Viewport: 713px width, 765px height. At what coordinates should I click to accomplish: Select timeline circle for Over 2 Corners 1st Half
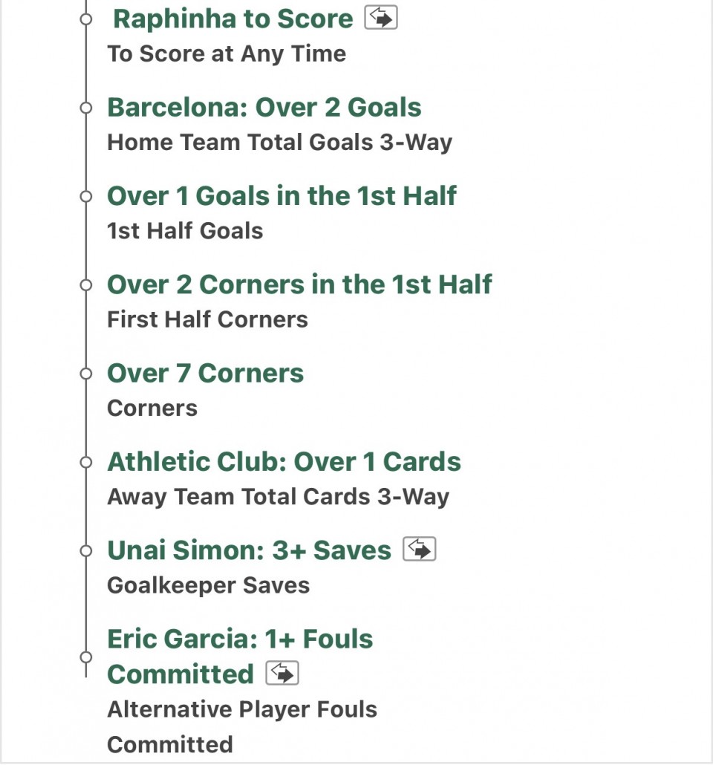[x=86, y=285]
